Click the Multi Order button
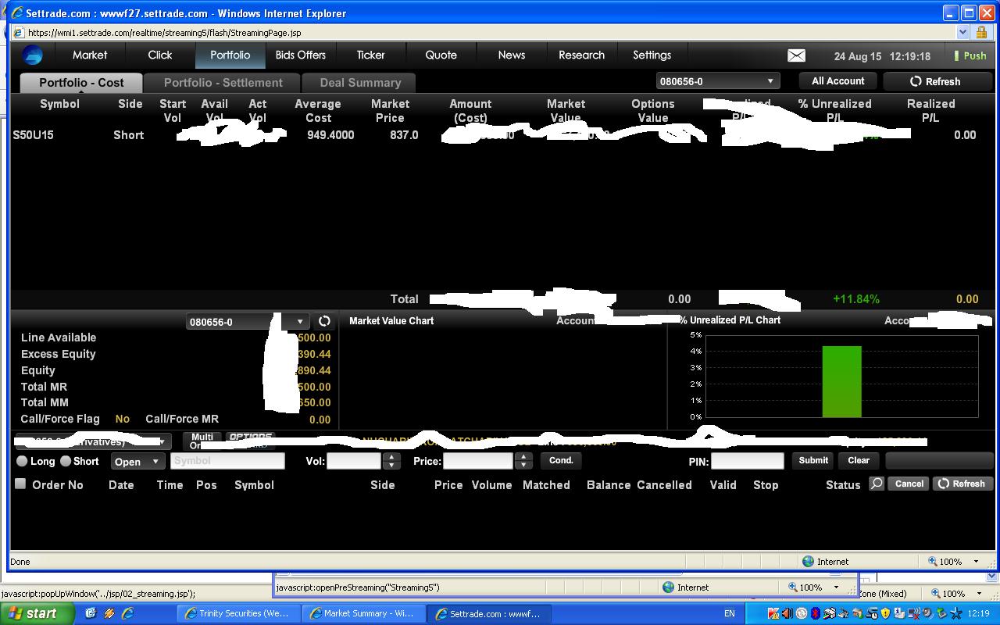Viewport: 1000px width, 625px height. [x=202, y=441]
